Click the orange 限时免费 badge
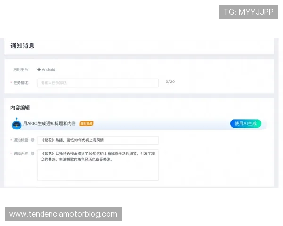 coord(86,124)
